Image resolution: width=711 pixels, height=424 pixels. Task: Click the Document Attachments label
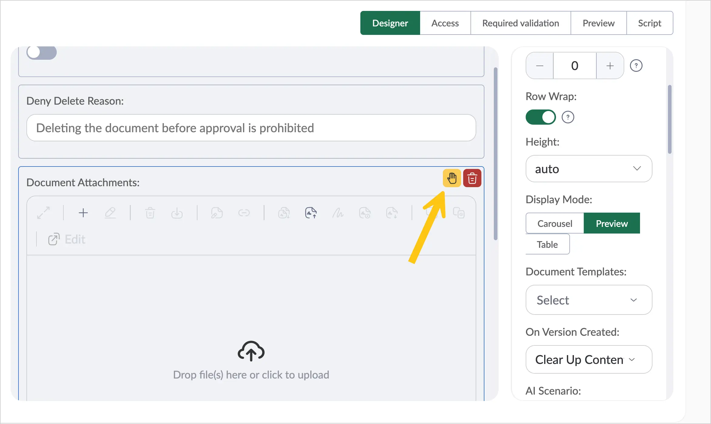[x=83, y=183]
